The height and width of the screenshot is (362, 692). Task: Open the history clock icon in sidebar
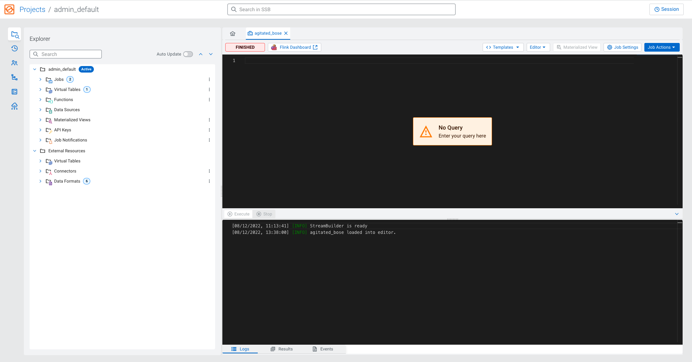(14, 48)
